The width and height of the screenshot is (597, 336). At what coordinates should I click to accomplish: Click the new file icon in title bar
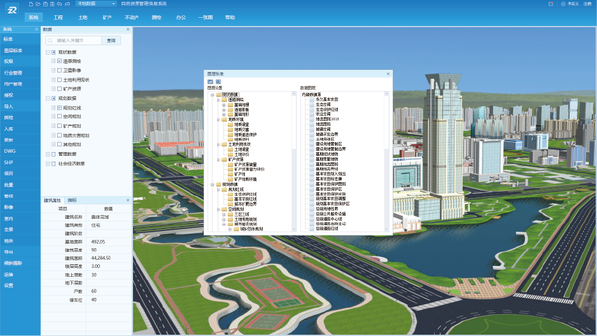[31, 4]
